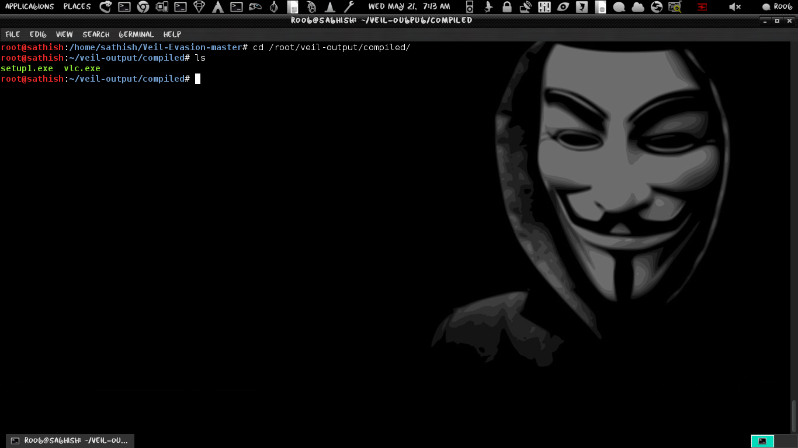
Task: Open the Applications menu in top panel
Action: (x=30, y=6)
